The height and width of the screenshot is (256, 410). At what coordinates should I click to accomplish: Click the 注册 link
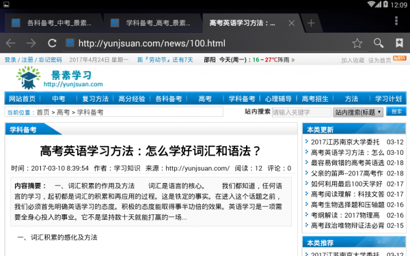coord(27,60)
